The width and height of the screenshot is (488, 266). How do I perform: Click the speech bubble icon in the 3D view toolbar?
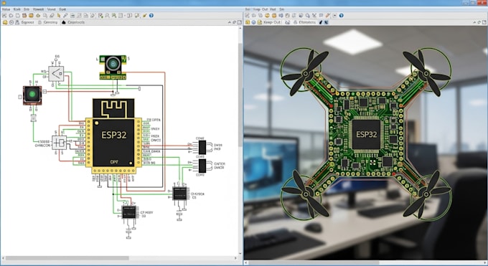point(321,16)
